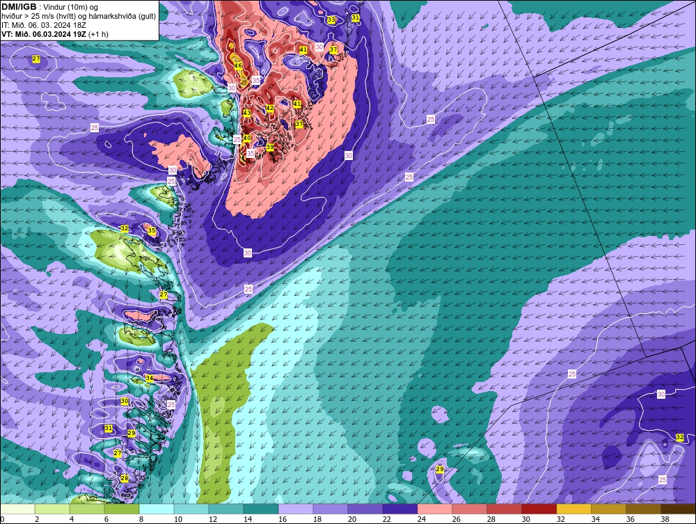Click the 22–24 m/s dark indigo legend swatch
696x524 pixels.
[x=400, y=509]
